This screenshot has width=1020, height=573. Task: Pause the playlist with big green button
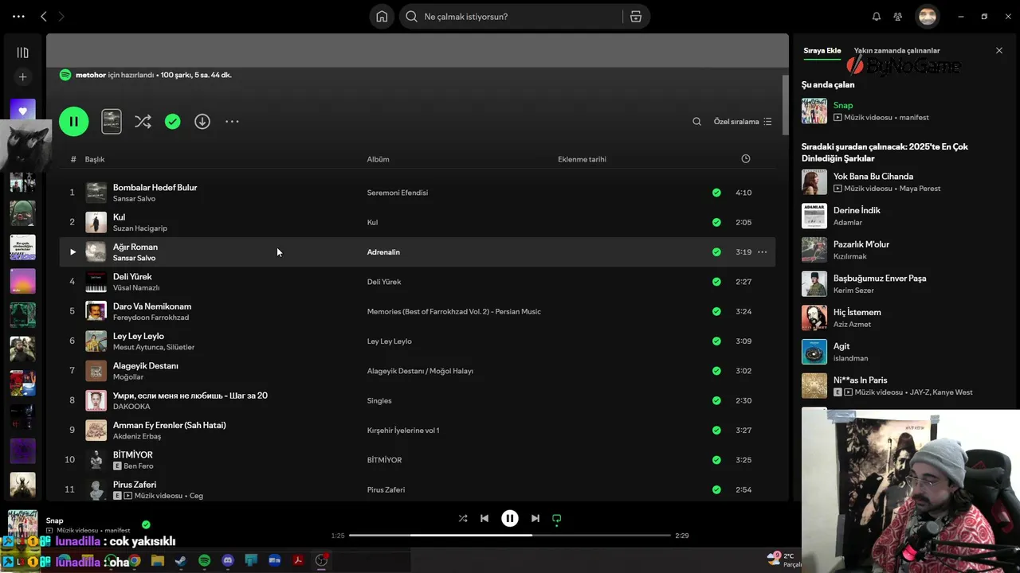point(74,122)
